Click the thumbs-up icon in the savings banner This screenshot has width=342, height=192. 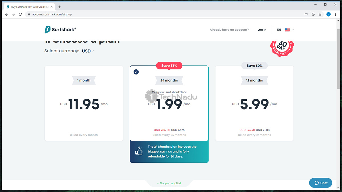coord(139,151)
